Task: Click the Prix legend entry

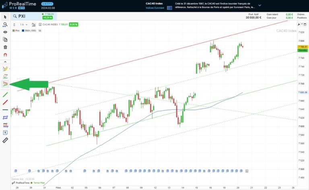Action: (x=16, y=31)
